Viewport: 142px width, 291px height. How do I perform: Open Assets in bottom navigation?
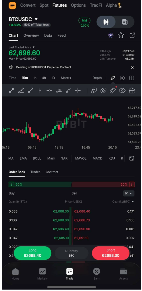(123, 274)
